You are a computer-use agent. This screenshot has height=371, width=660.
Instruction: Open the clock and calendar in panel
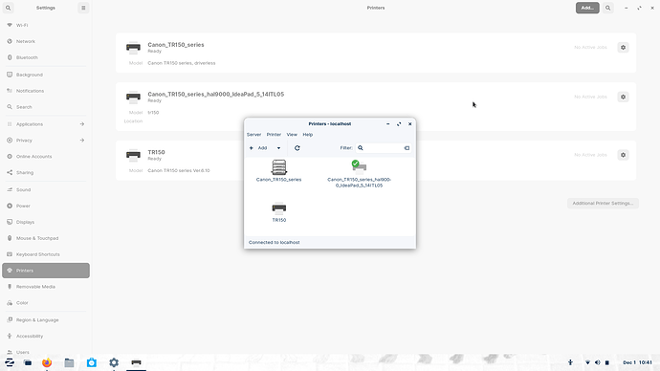coord(637,362)
